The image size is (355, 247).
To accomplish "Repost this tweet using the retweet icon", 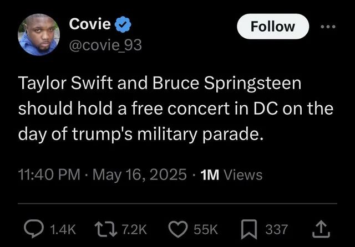I will pos(104,229).
